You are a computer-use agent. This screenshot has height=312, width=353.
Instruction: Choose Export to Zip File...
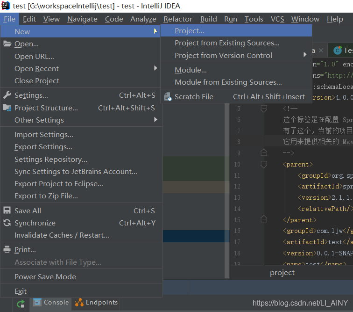pos(81,196)
